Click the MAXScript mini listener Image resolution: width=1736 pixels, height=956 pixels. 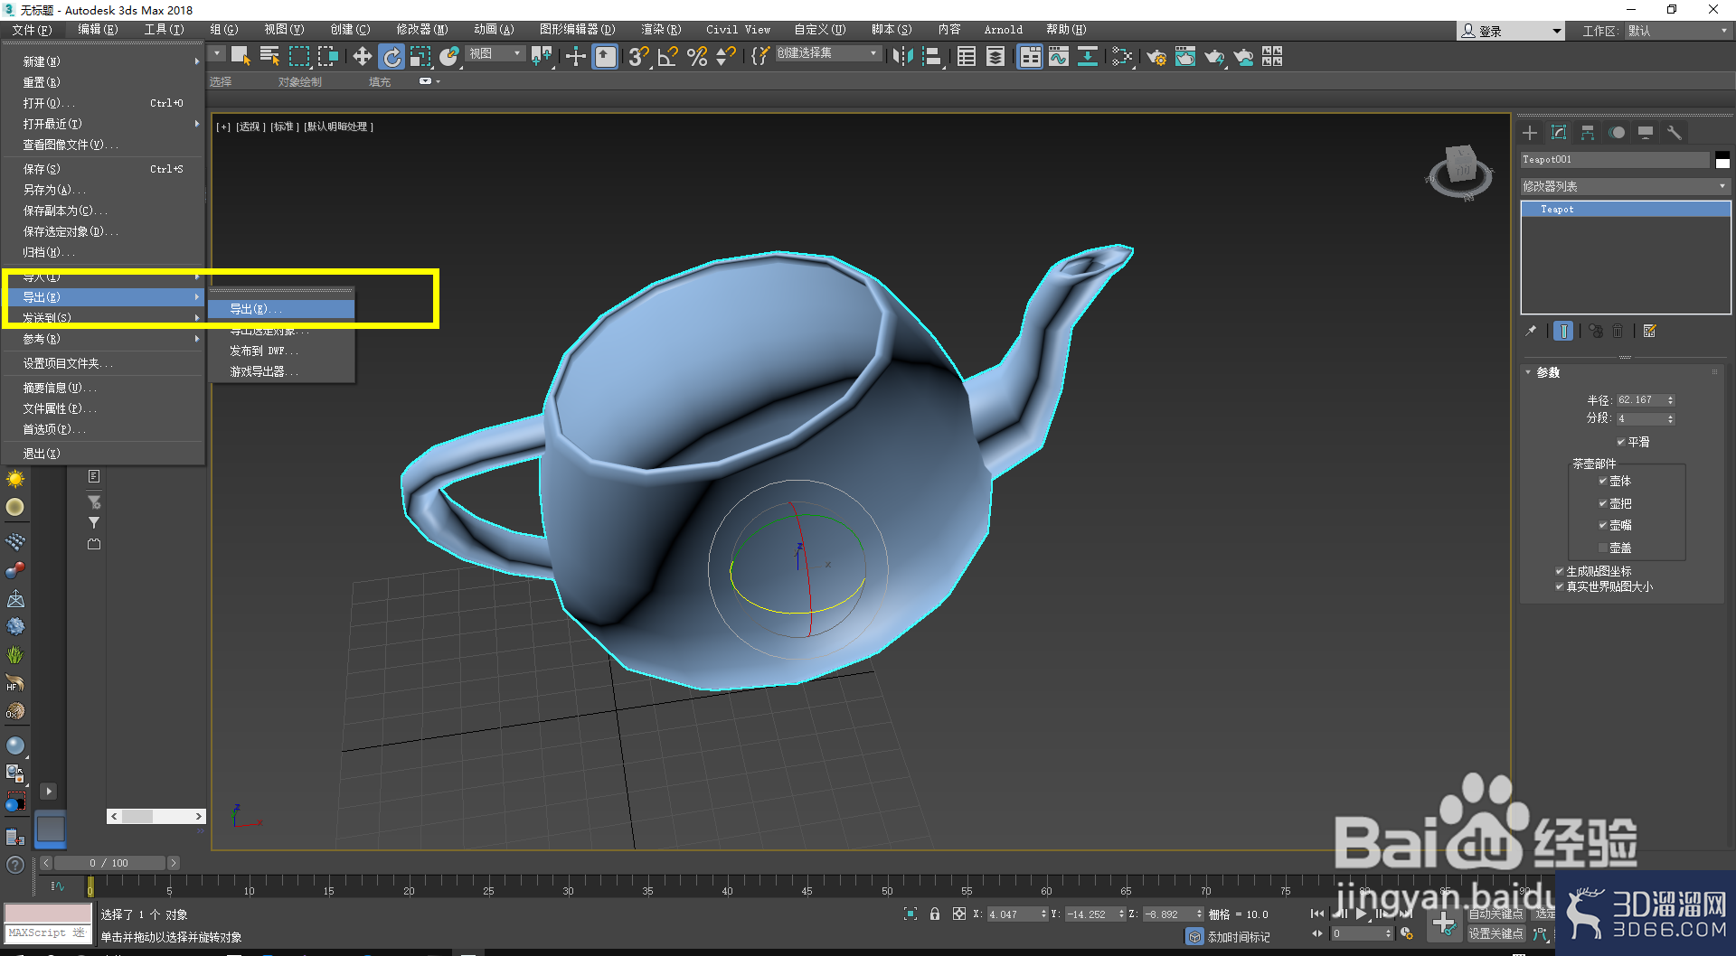[x=48, y=933]
